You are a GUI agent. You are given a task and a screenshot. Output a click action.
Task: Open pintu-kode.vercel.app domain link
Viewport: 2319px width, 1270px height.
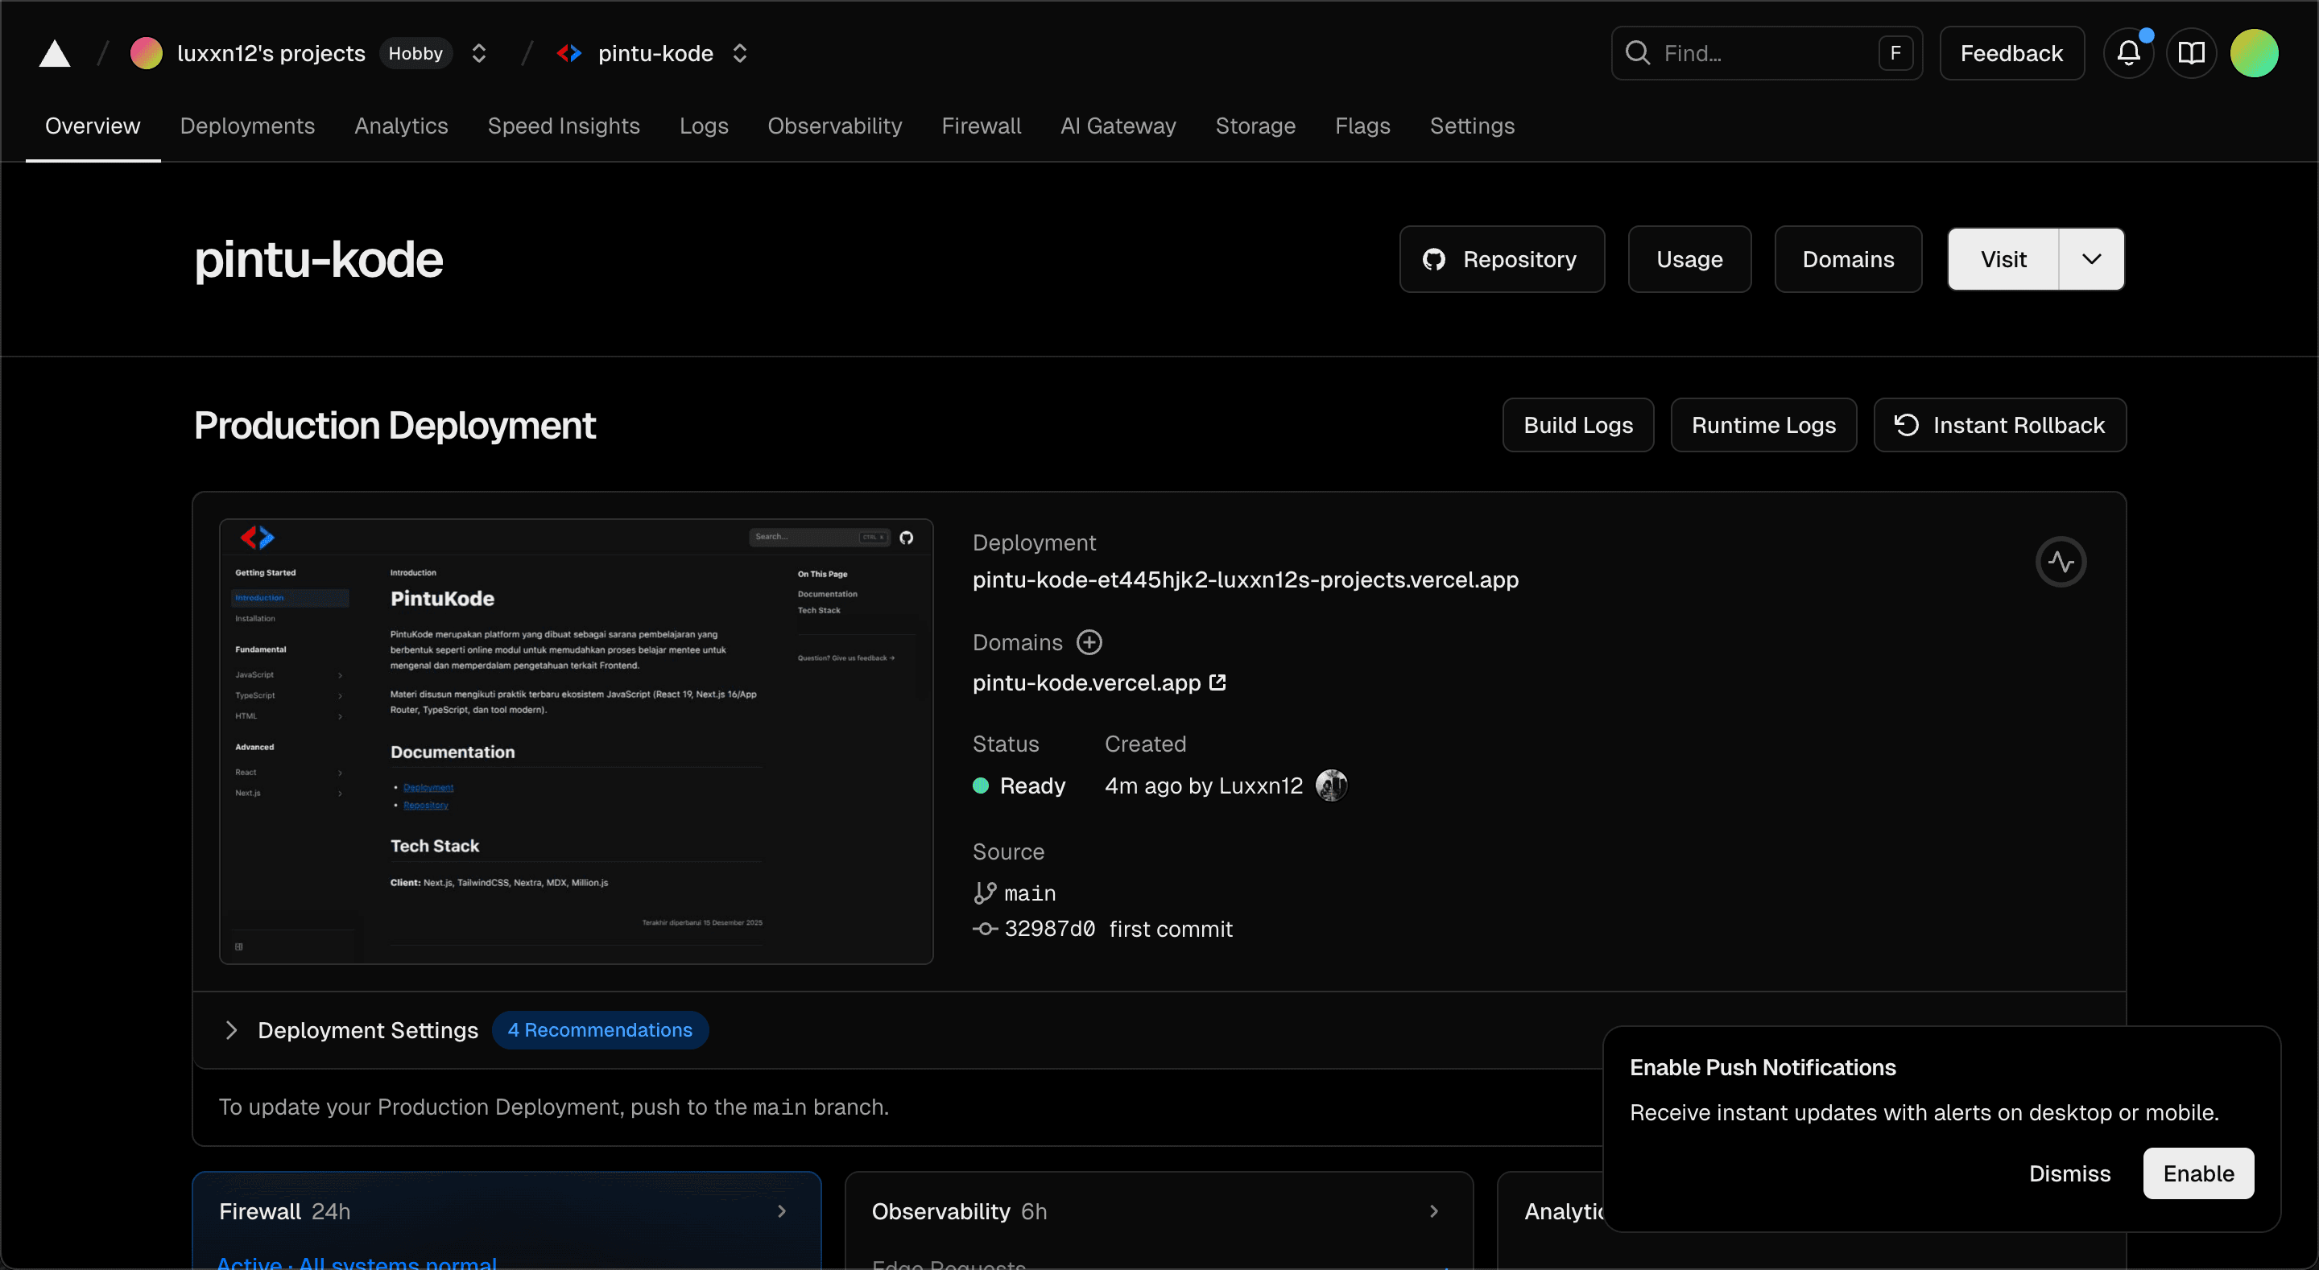[x=1086, y=683]
